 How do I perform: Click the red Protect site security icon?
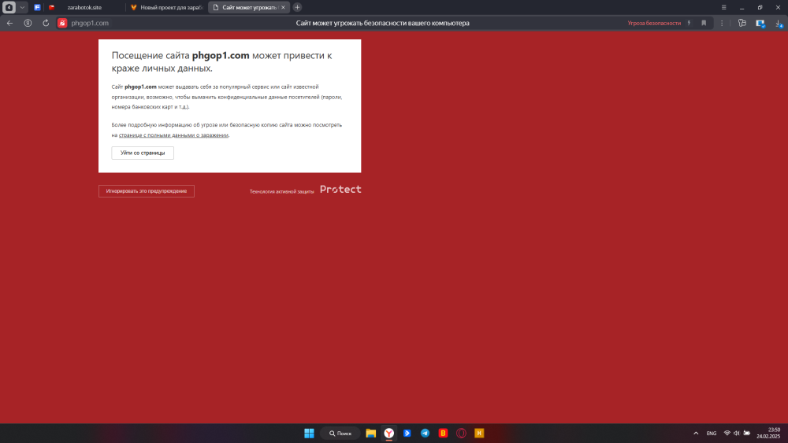point(62,23)
